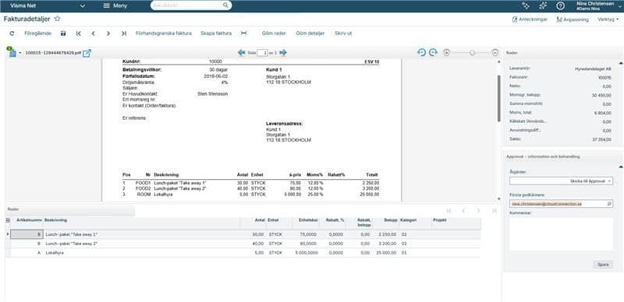This screenshot has width=624, height=302.
Task: Open the Verktyg dropdown menu
Action: click(608, 19)
